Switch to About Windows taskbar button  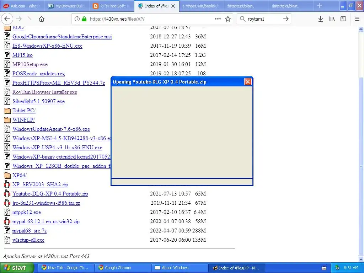click(x=180, y=268)
